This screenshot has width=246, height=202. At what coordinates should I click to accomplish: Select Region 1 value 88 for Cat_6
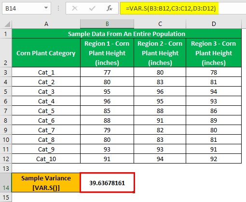tap(107, 120)
